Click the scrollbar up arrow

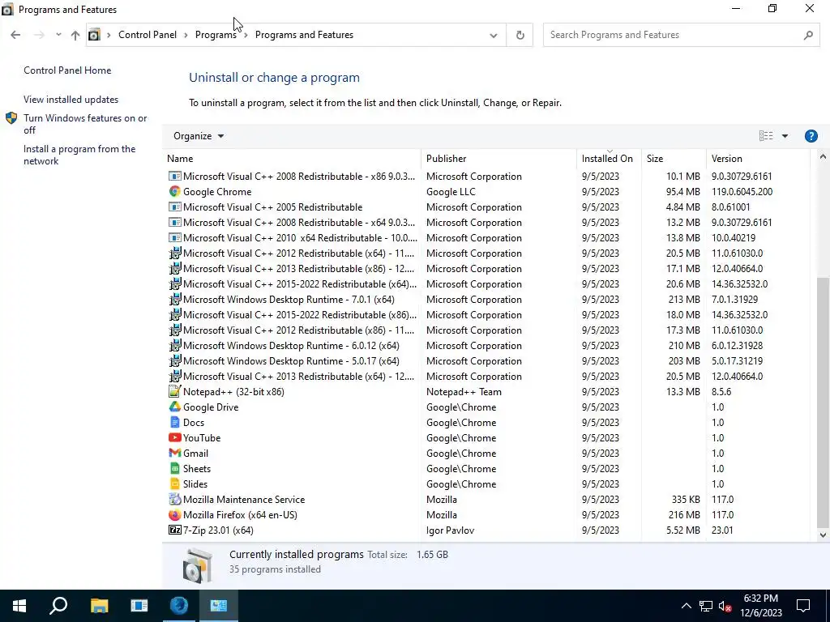pos(823,156)
